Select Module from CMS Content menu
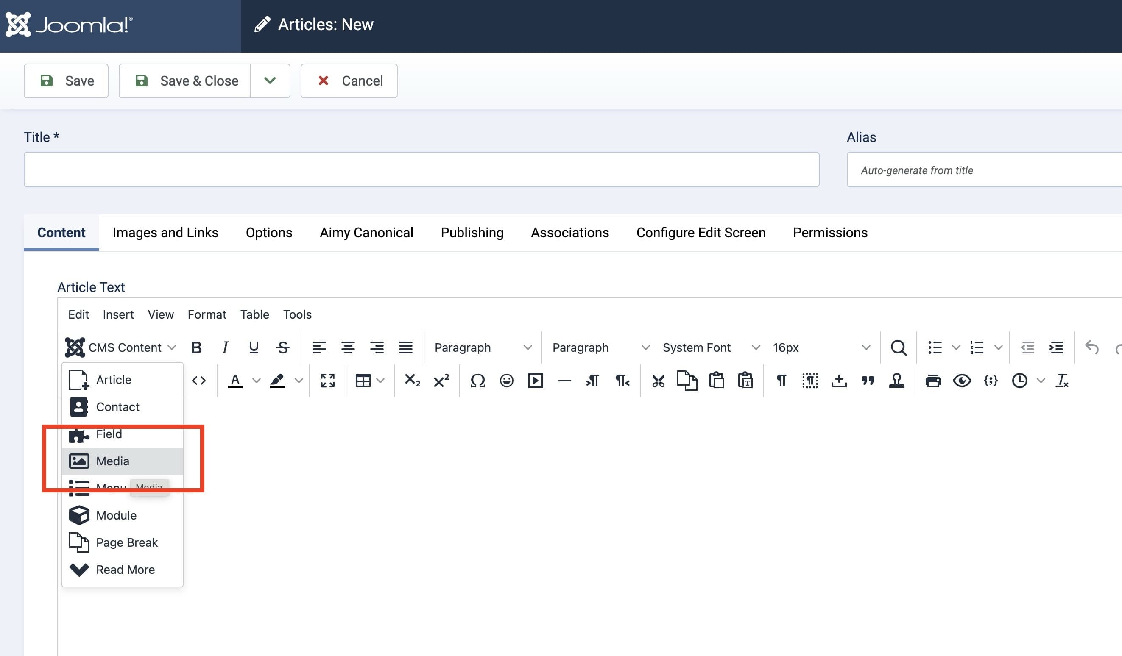 point(123,515)
